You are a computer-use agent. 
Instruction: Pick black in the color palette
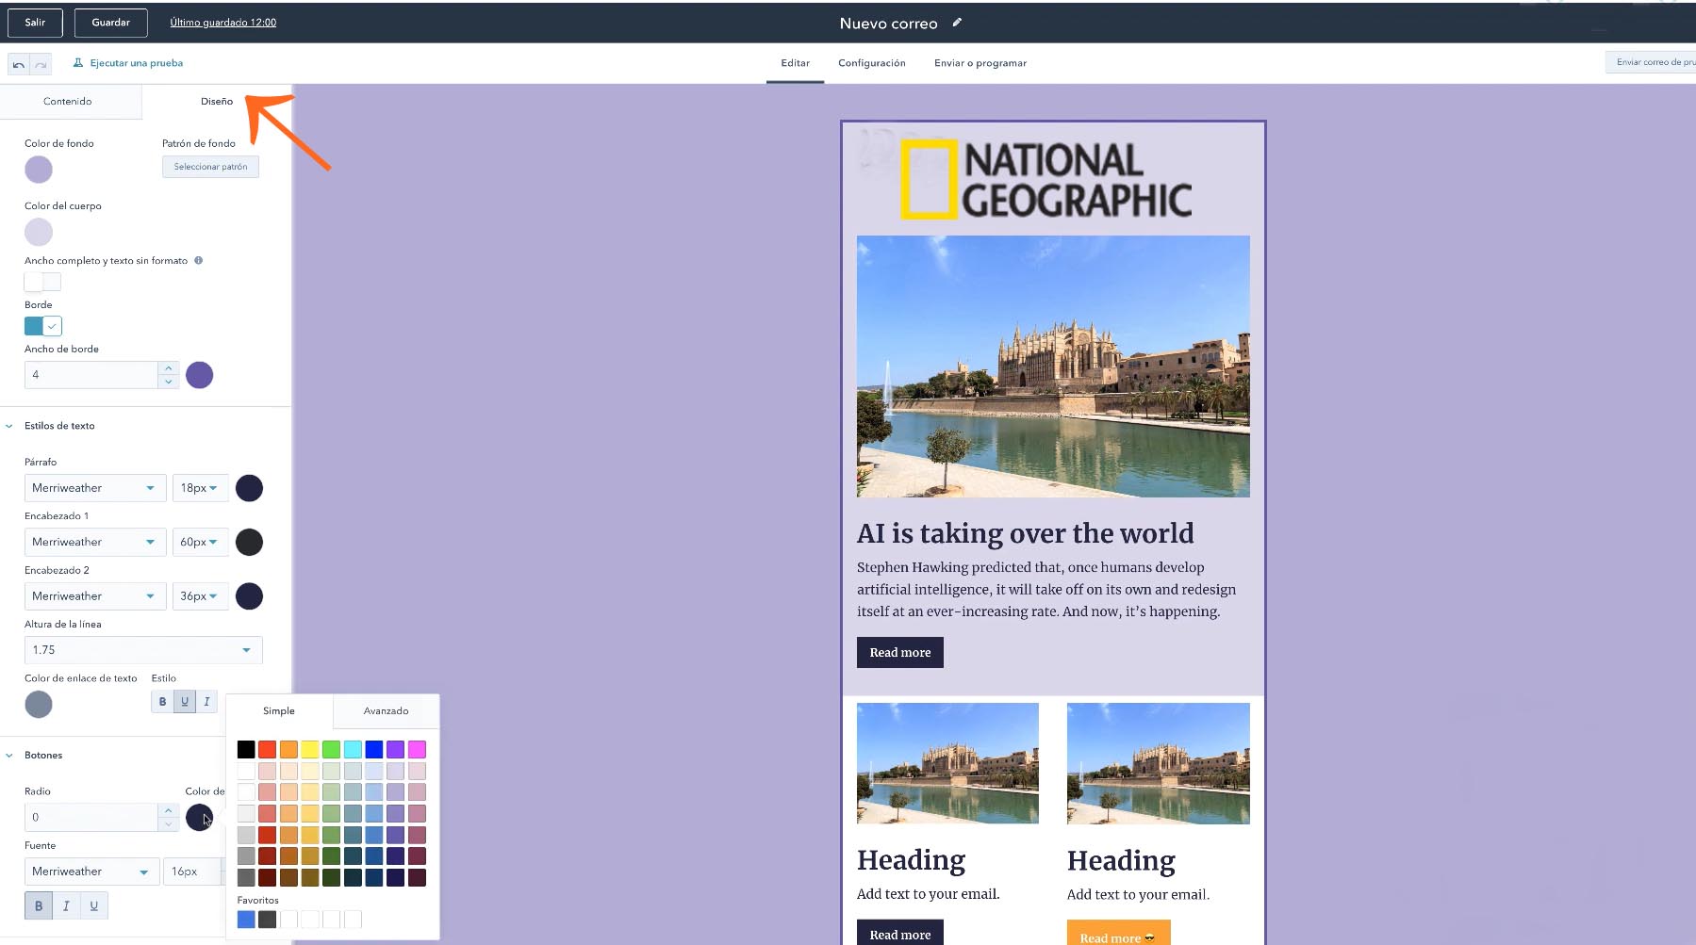pos(246,750)
